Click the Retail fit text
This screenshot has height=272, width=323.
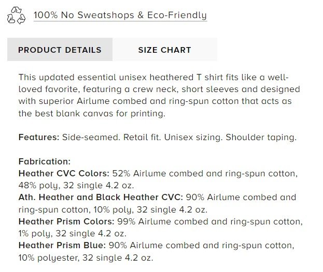(x=138, y=138)
